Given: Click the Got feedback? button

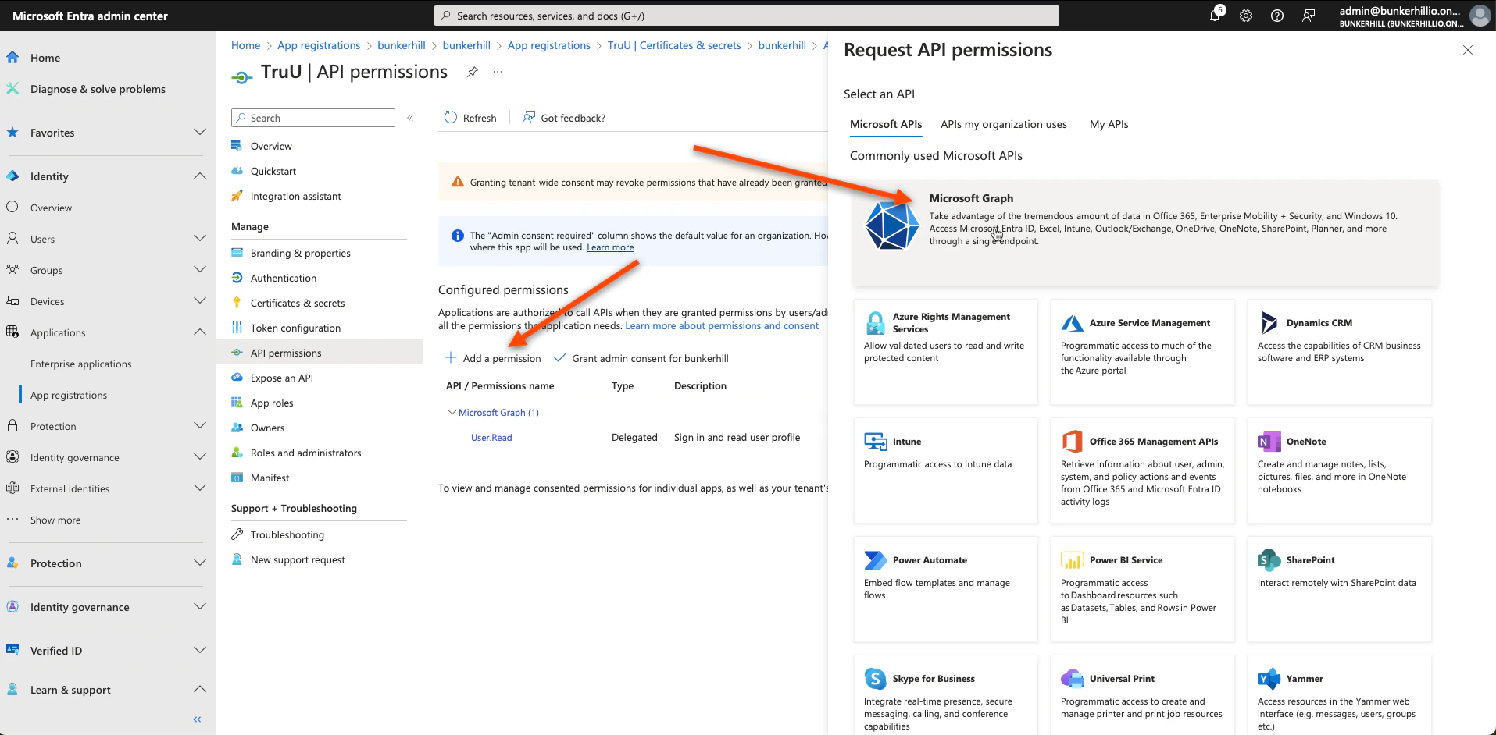Looking at the screenshot, I should tap(563, 118).
